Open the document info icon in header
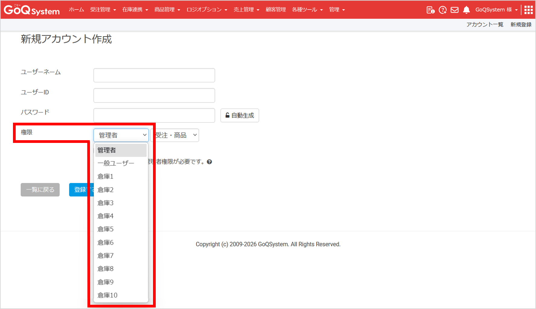Image resolution: width=536 pixels, height=309 pixels. (x=430, y=10)
